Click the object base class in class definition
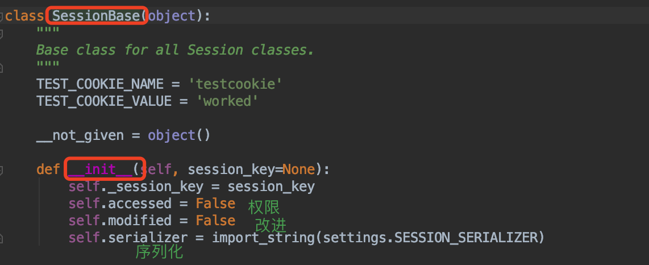This screenshot has width=649, height=265. [x=172, y=16]
